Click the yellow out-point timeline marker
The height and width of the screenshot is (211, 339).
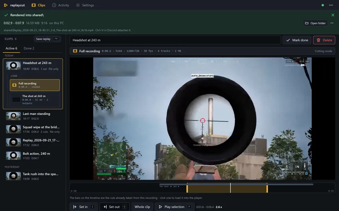pyautogui.click(x=267, y=188)
